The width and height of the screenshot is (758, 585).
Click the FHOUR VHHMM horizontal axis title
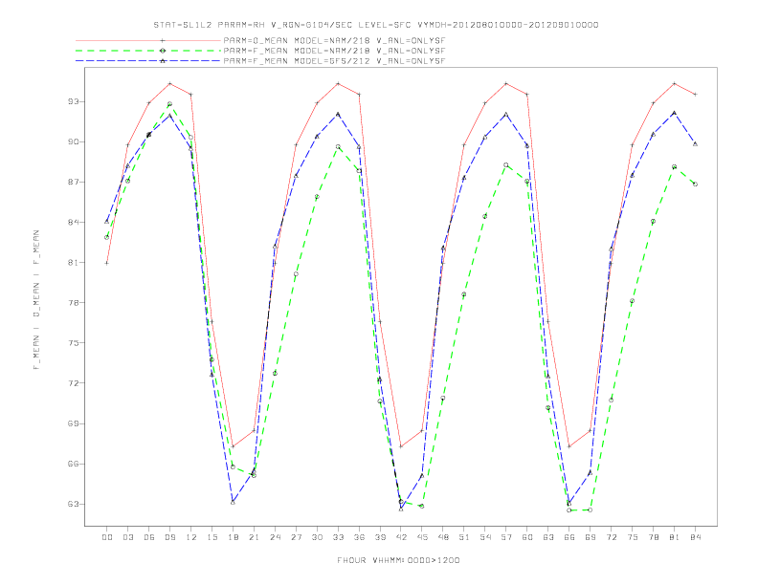click(398, 560)
